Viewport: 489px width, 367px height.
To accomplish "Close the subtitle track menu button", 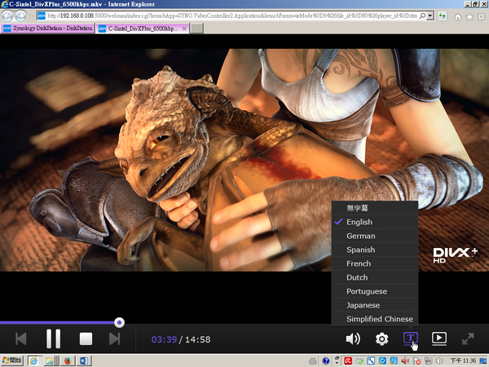I will 411,338.
